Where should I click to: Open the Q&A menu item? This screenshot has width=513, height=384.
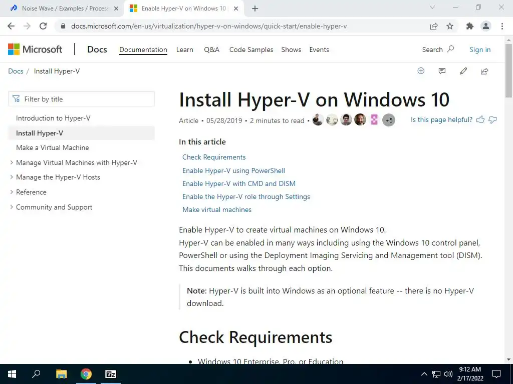tap(212, 49)
